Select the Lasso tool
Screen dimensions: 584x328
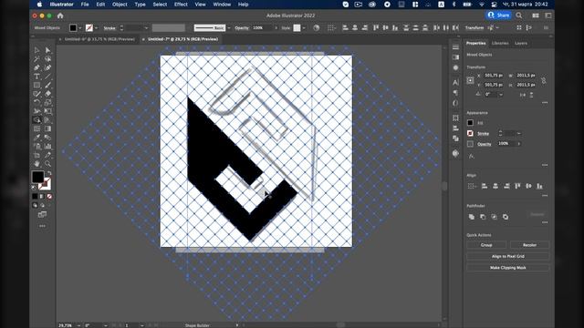[47, 58]
